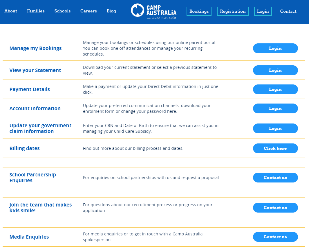Go to the Families page
This screenshot has width=309, height=249.
pyautogui.click(x=36, y=11)
